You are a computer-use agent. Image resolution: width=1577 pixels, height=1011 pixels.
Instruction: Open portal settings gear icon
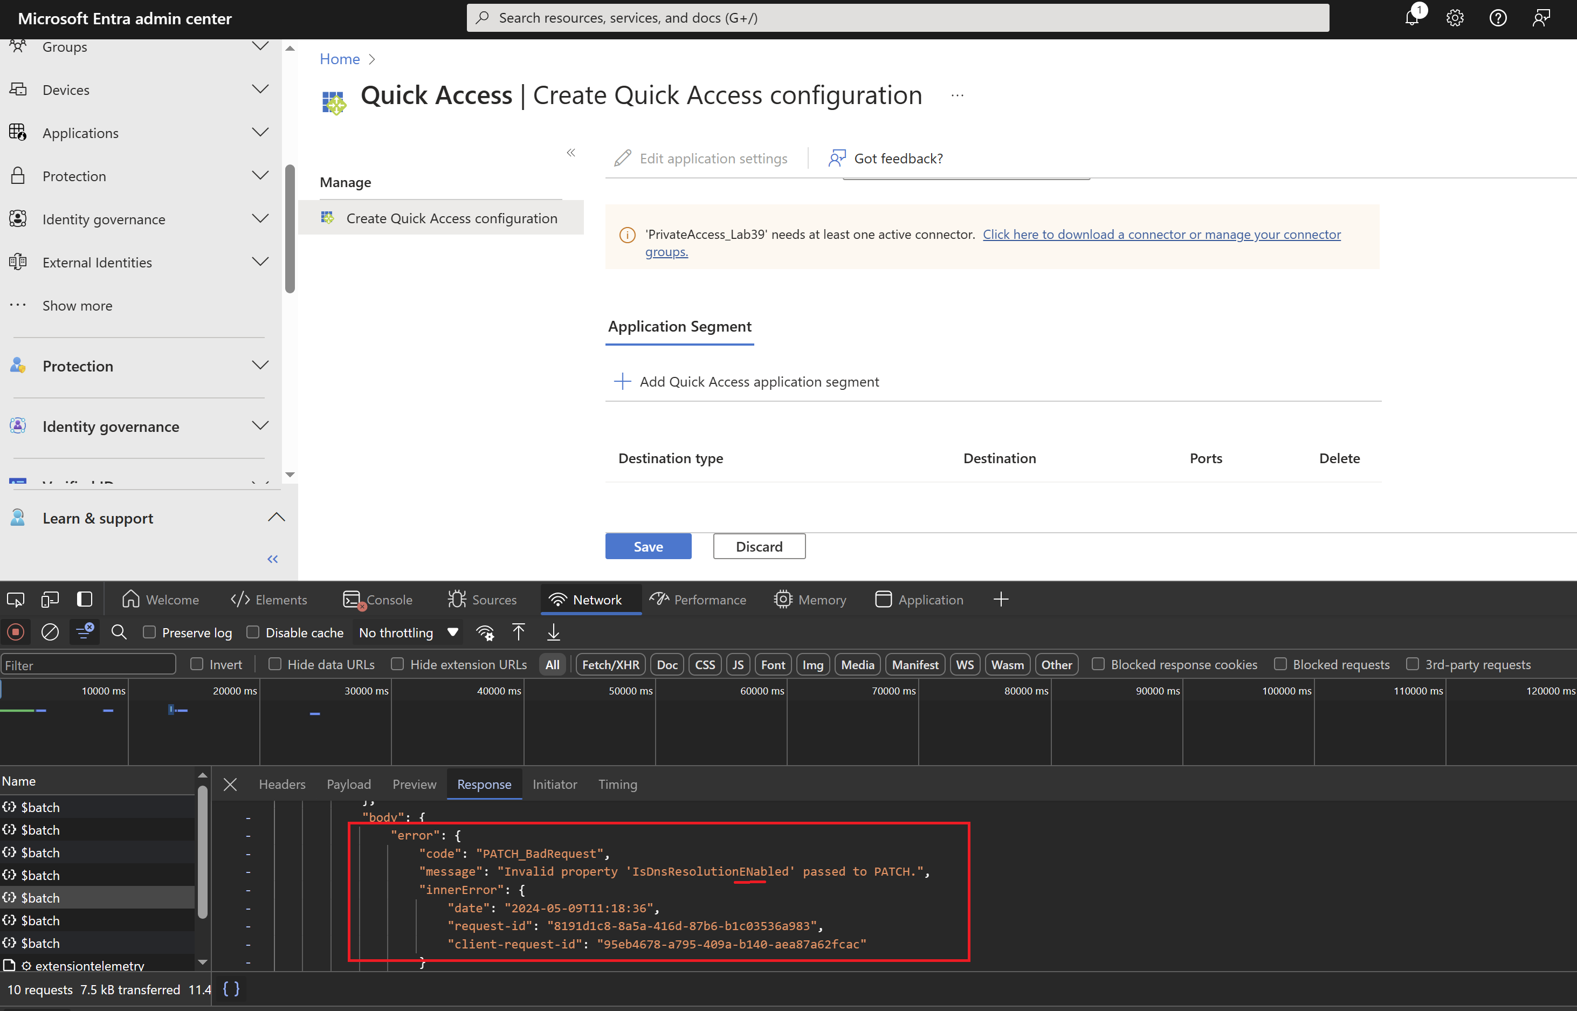1455,18
